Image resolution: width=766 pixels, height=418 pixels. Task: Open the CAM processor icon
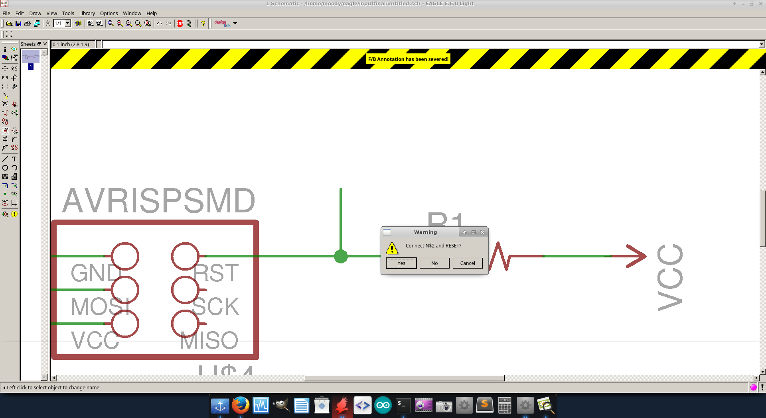point(37,24)
